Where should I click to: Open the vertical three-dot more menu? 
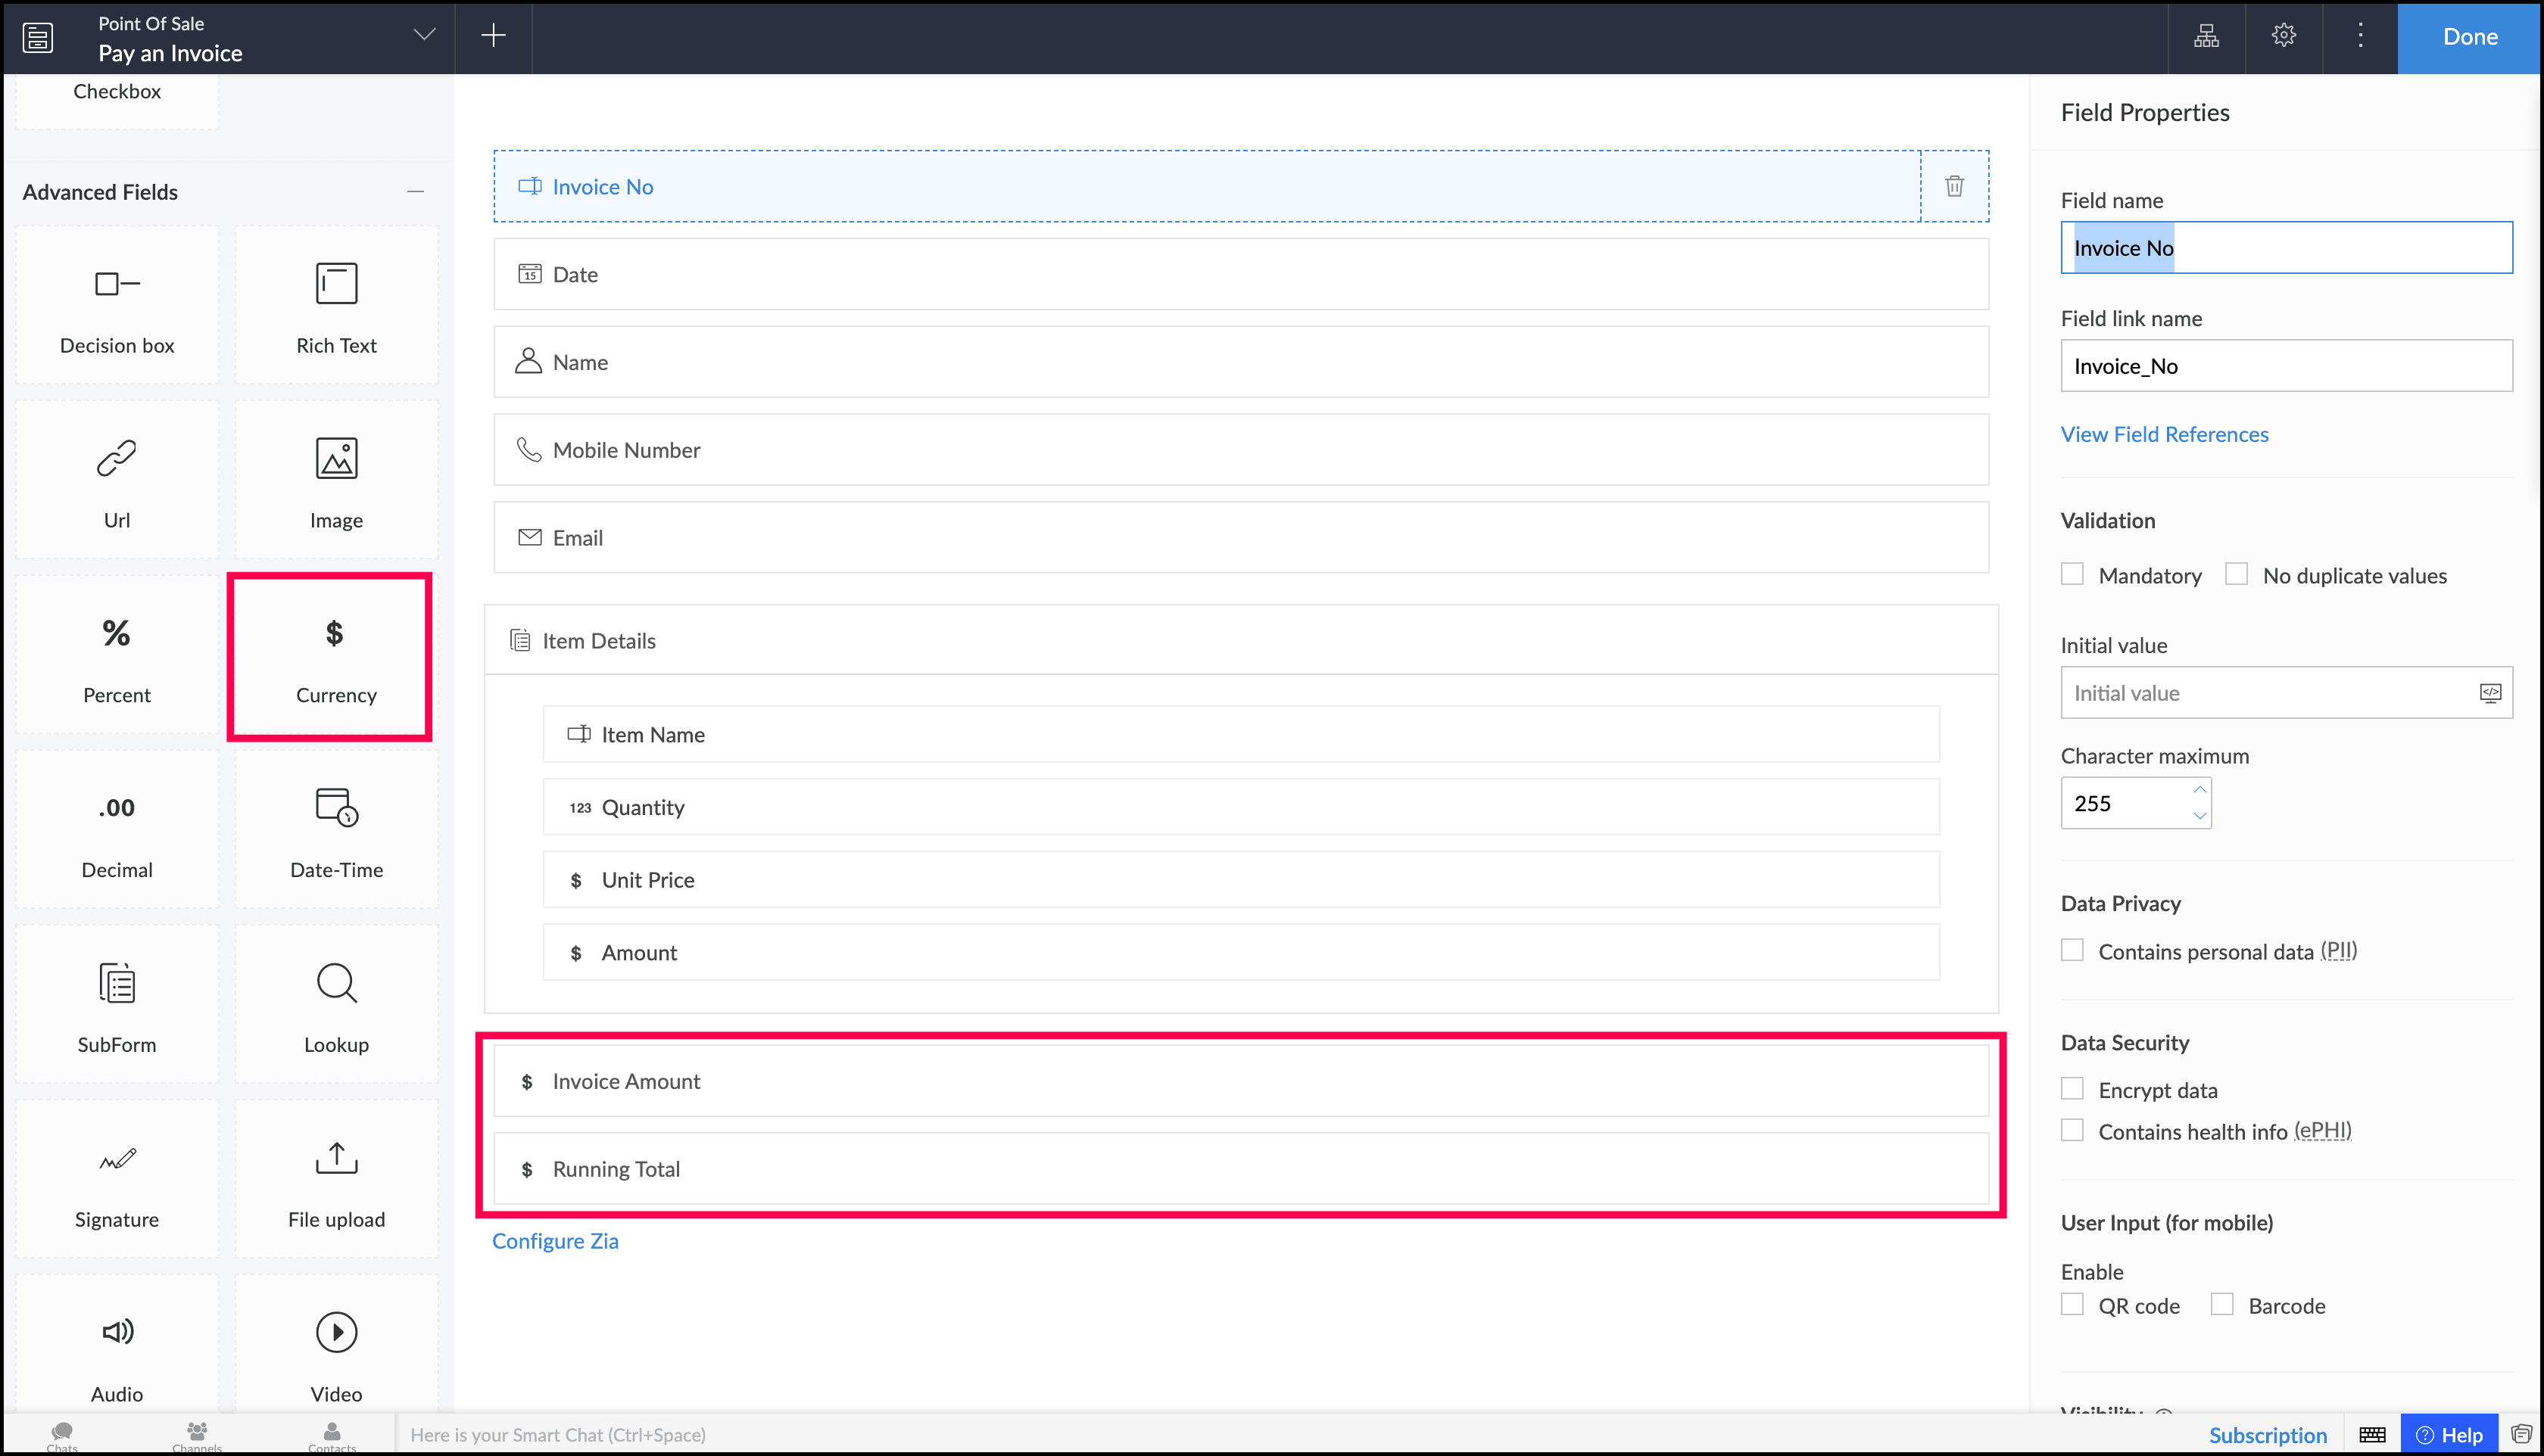point(2360,36)
